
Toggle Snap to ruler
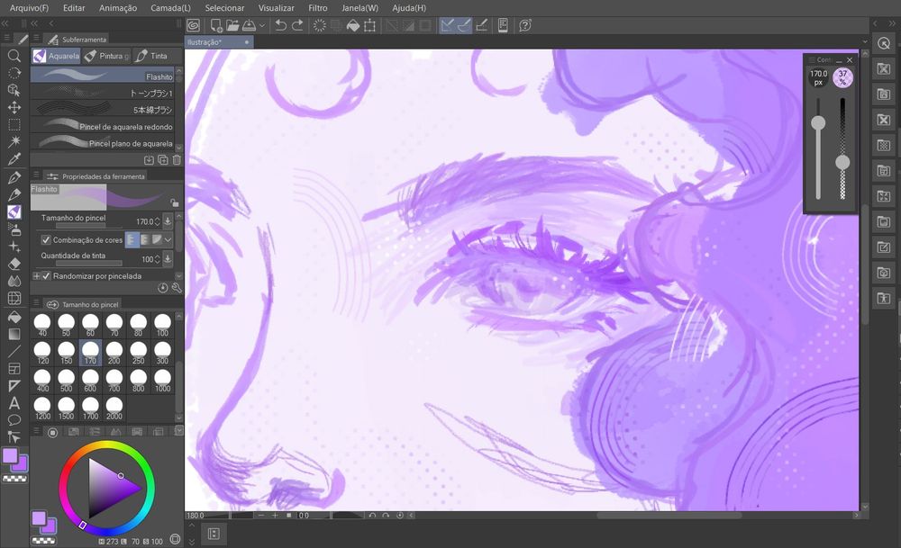[448, 25]
